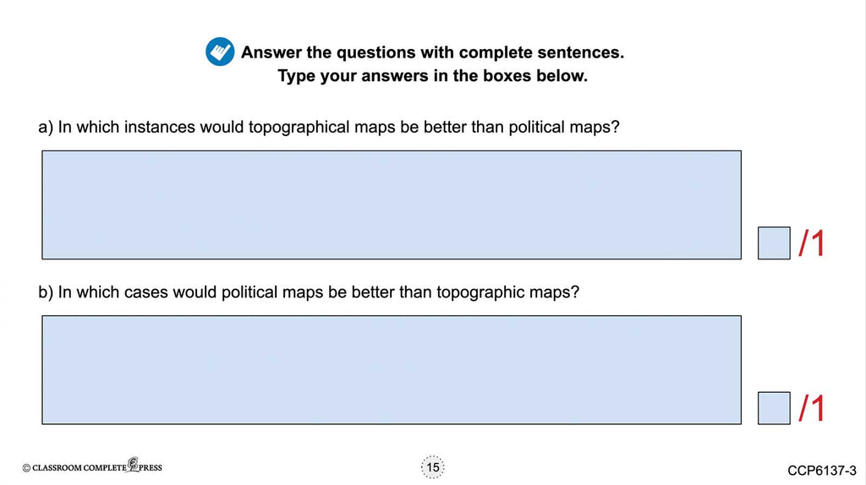Click the Classroom Complete Press emblem icon
The height and width of the screenshot is (485, 866).
click(133, 466)
